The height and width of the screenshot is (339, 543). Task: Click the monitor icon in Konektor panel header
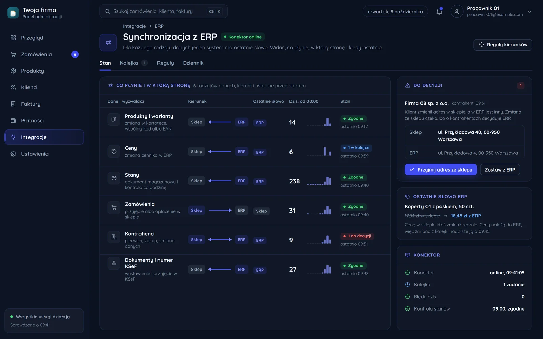pos(408,255)
